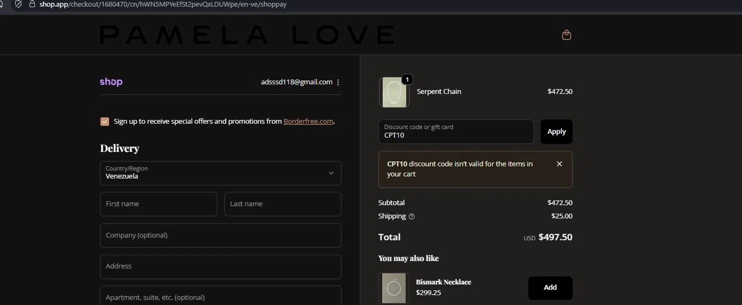Viewport: 742px width, 305px height.
Task: Click the Serpent Chain product name
Action: point(439,92)
